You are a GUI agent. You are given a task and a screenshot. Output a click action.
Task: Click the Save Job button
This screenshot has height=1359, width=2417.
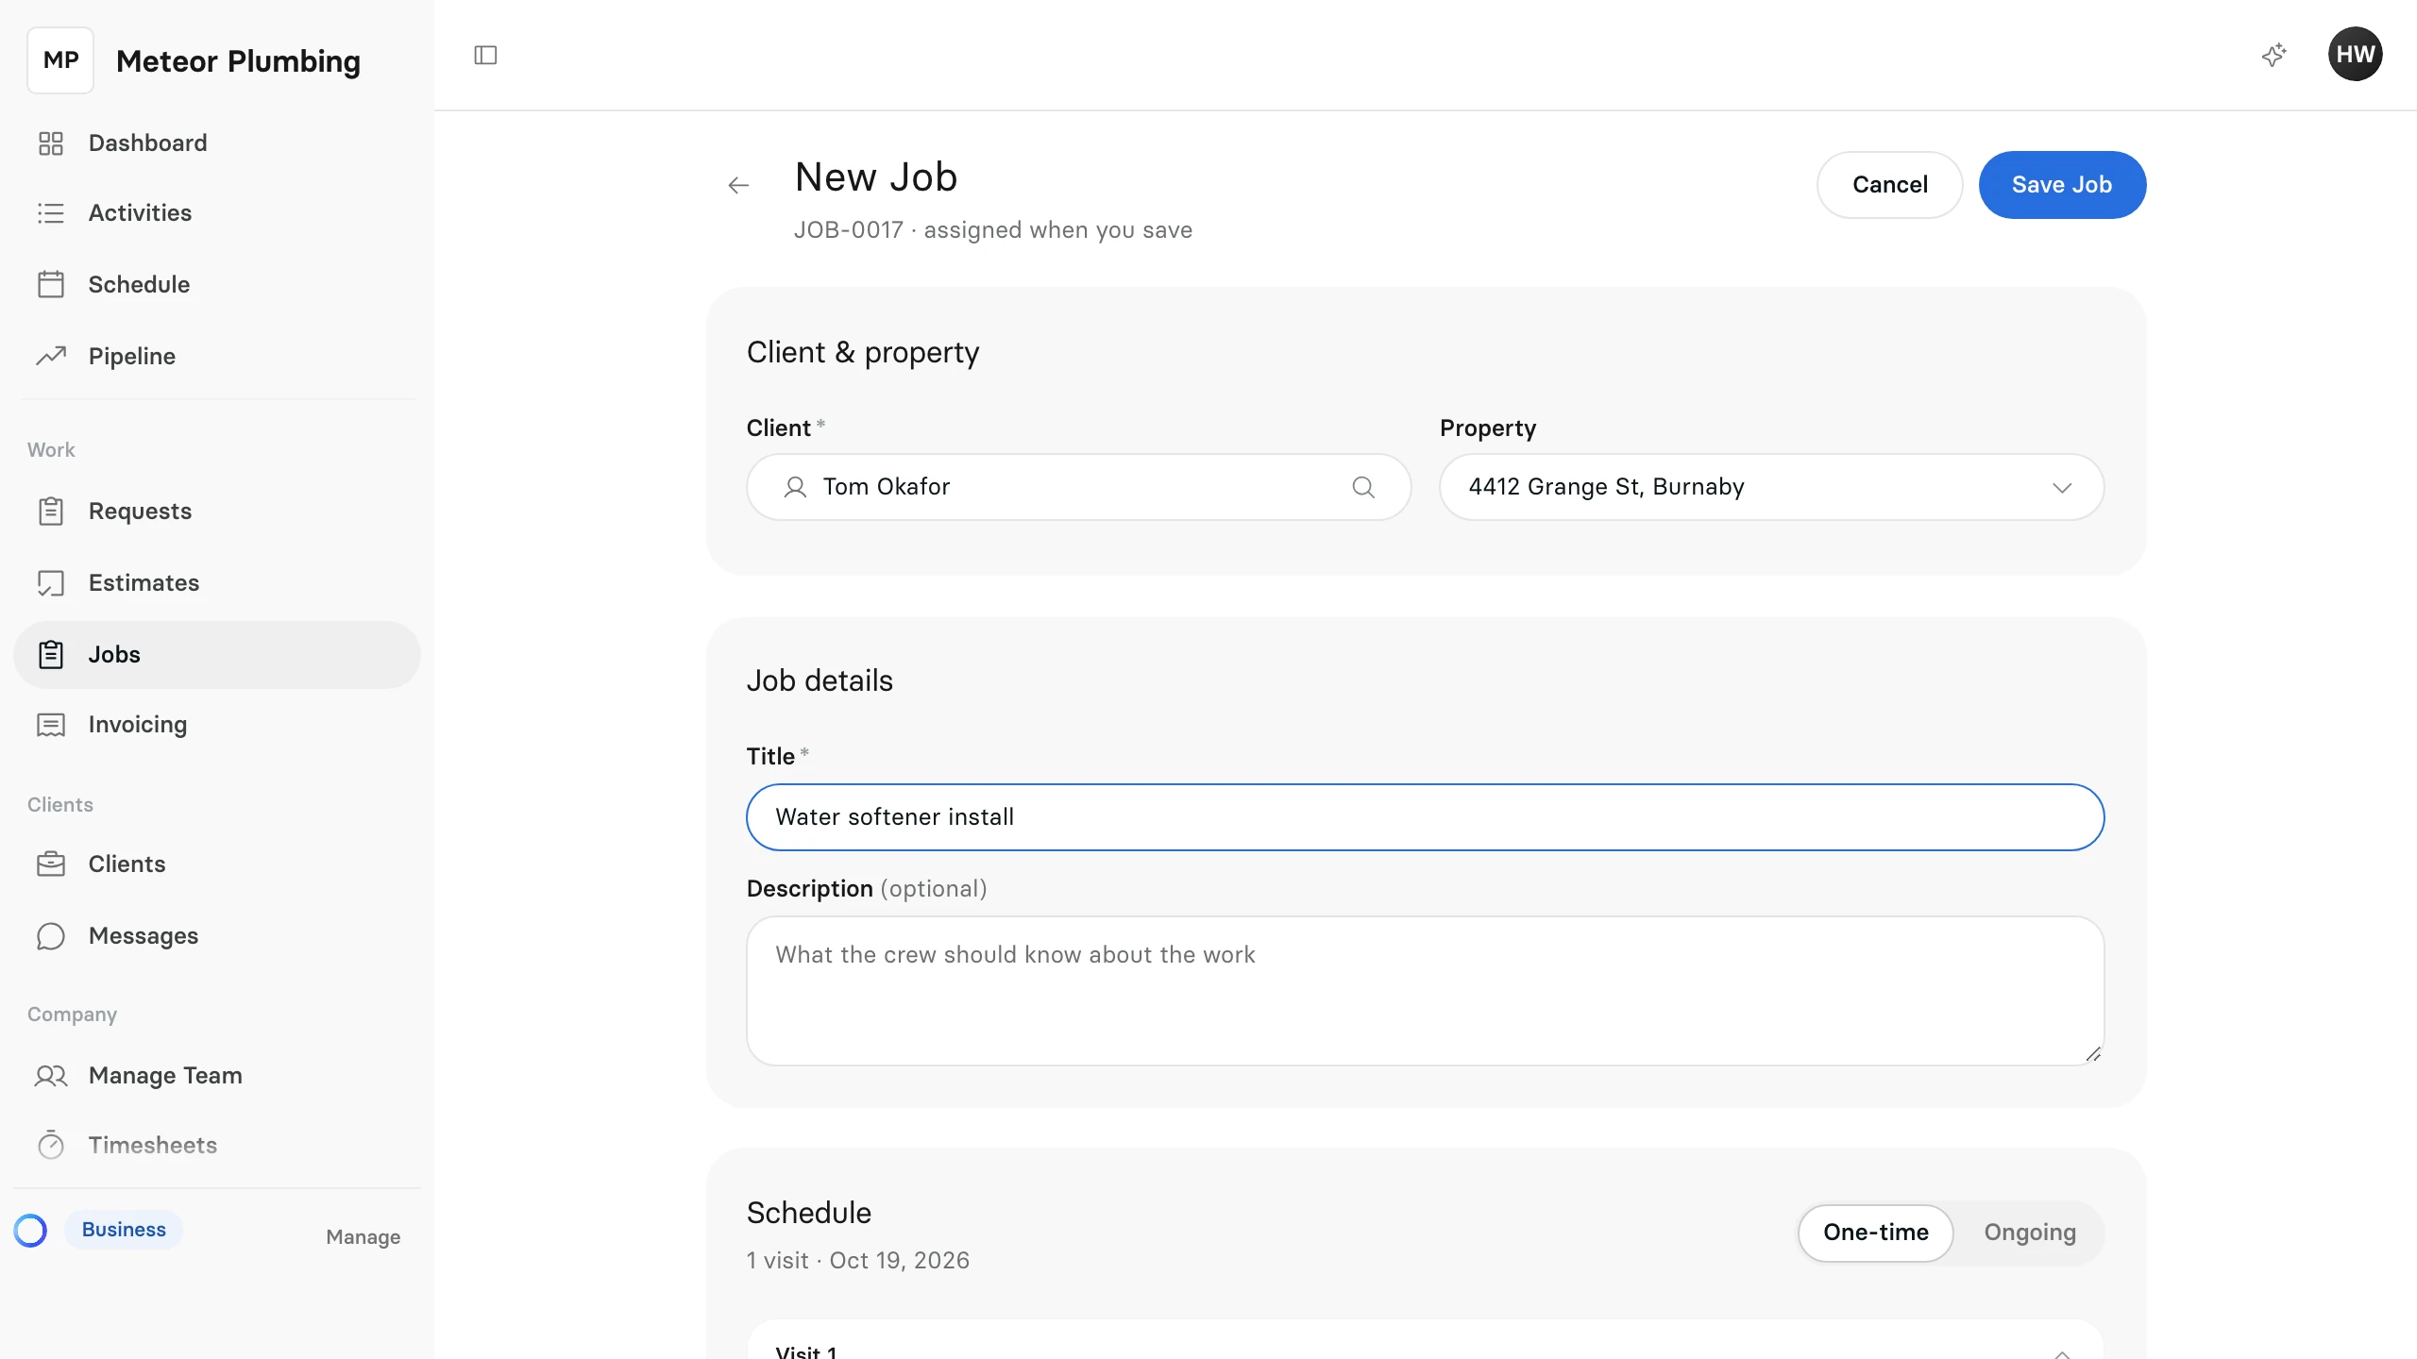click(2062, 185)
